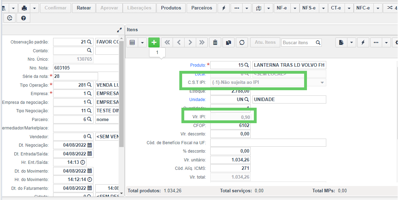This screenshot has width=398, height=200.
Task: Click the Ratear button
Action: [84, 8]
